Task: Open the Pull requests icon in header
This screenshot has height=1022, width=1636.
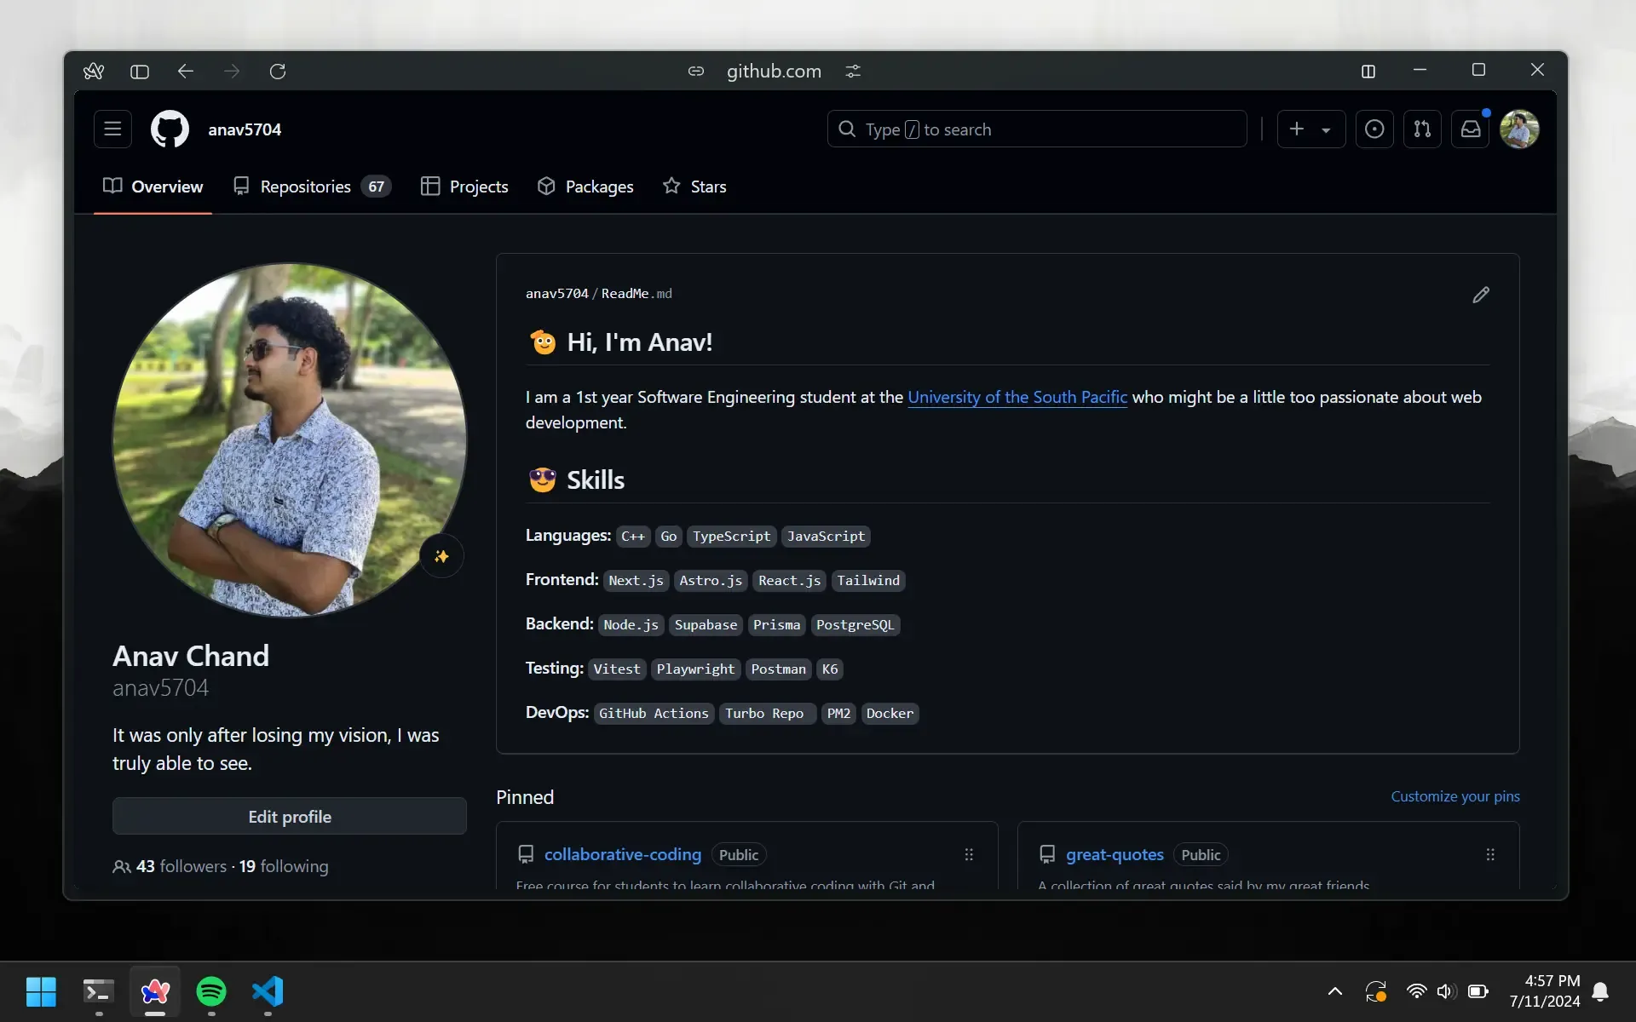Action: tap(1422, 129)
